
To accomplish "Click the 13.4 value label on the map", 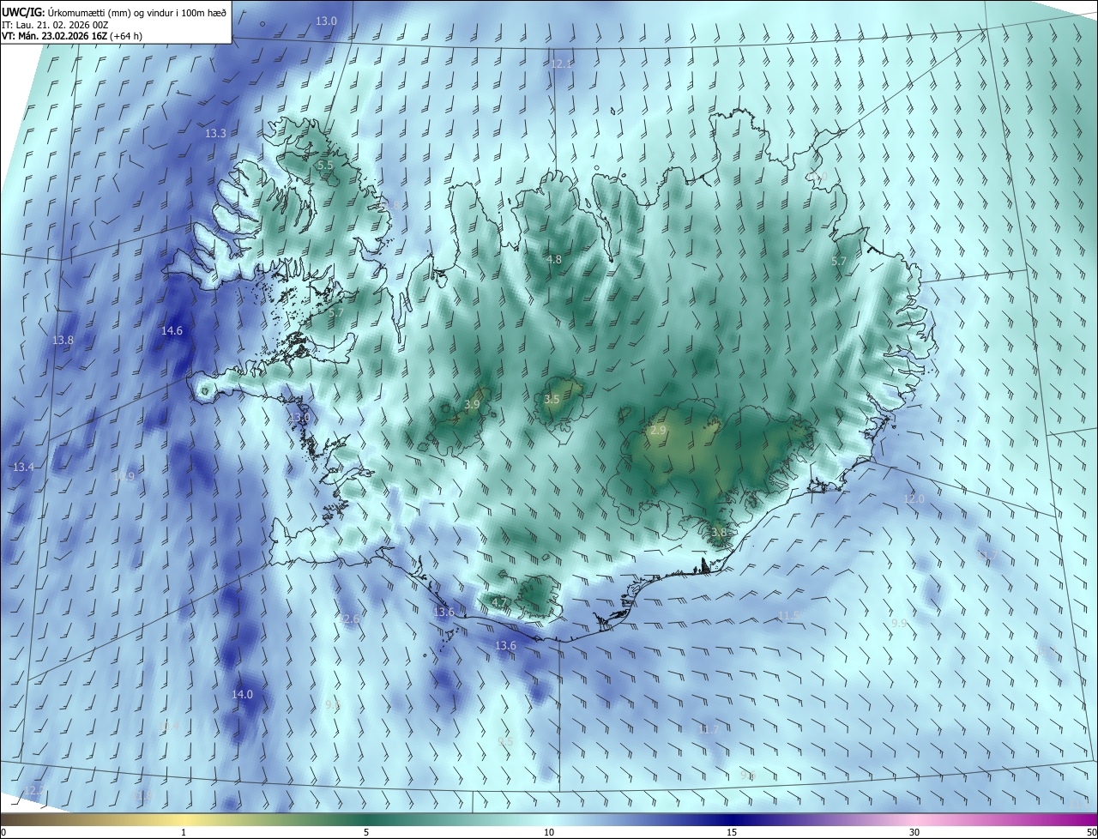I will pyautogui.click(x=23, y=468).
